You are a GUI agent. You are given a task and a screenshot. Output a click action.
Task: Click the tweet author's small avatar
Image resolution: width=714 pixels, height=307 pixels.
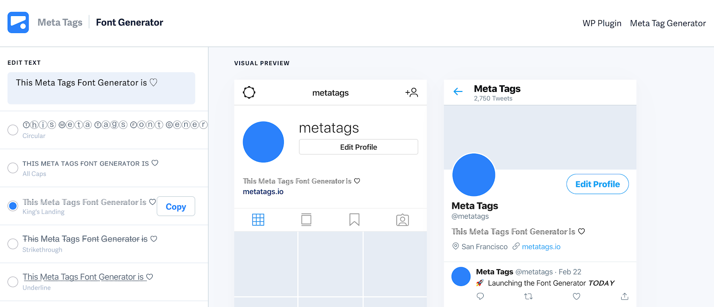[x=461, y=276]
